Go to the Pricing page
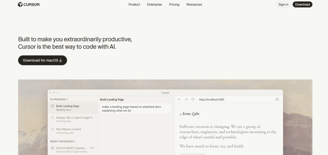This screenshot has width=328, height=155. 174,4
